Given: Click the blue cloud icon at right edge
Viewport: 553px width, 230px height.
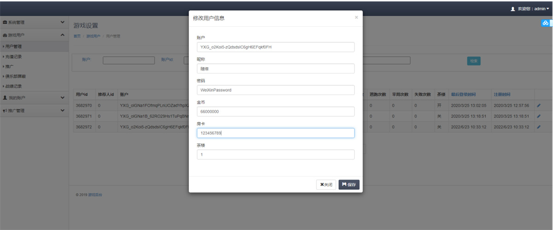Looking at the screenshot, I should (x=545, y=23).
